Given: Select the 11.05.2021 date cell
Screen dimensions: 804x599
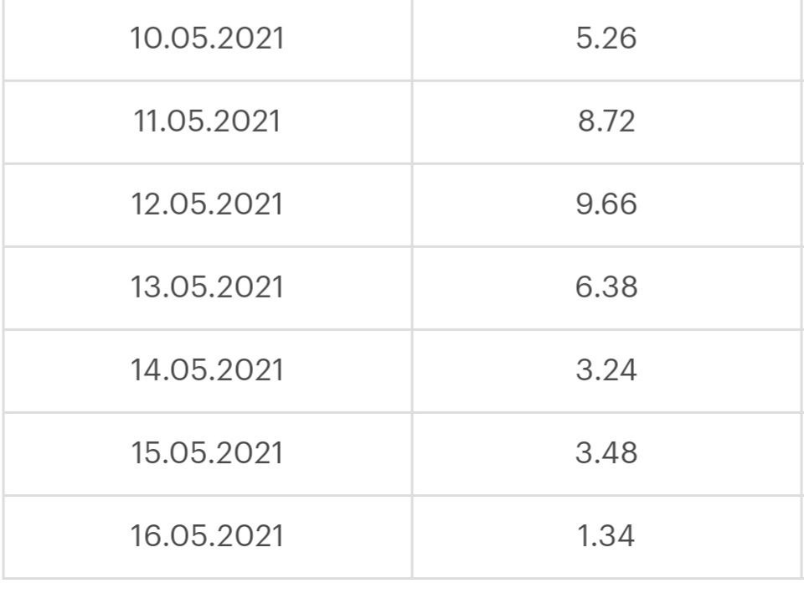Looking at the screenshot, I should 207,122.
